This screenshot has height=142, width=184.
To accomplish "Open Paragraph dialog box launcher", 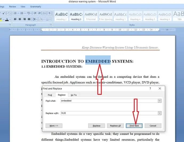I will (x=51, y=25).
